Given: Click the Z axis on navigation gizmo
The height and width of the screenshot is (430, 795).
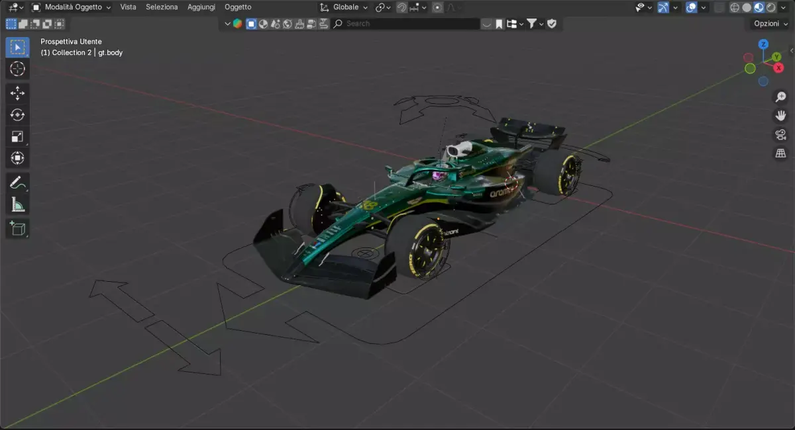Looking at the screenshot, I should [x=763, y=44].
